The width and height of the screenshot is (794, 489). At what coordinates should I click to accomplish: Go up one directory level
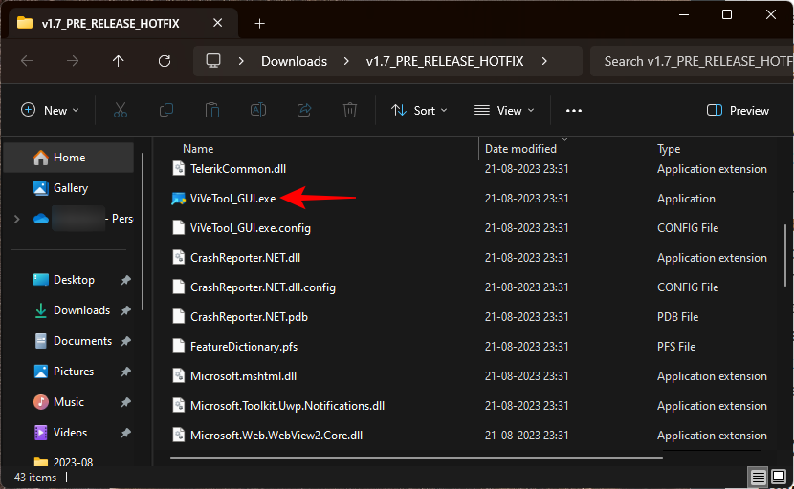tap(119, 61)
